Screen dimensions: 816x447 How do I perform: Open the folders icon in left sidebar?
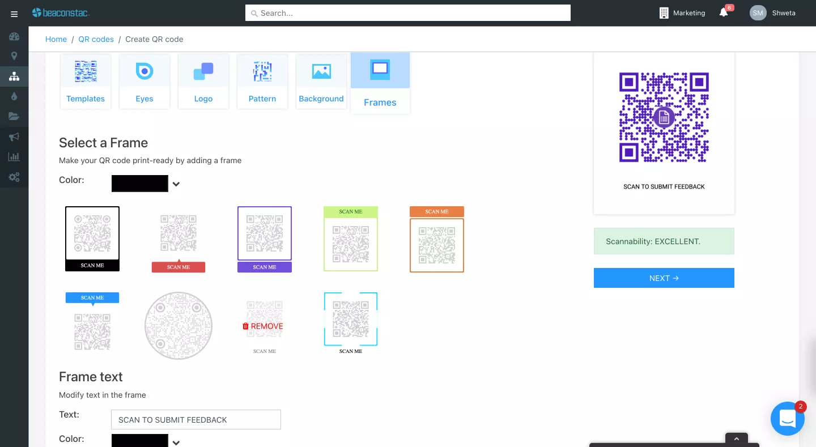[14, 117]
